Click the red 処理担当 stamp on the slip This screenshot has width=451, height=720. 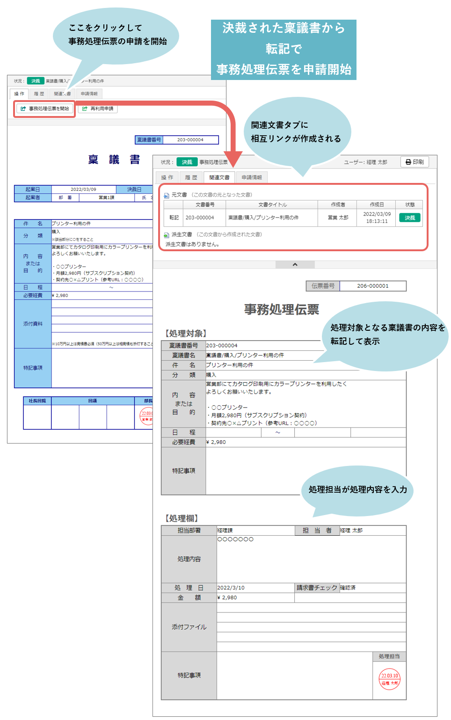(x=389, y=679)
